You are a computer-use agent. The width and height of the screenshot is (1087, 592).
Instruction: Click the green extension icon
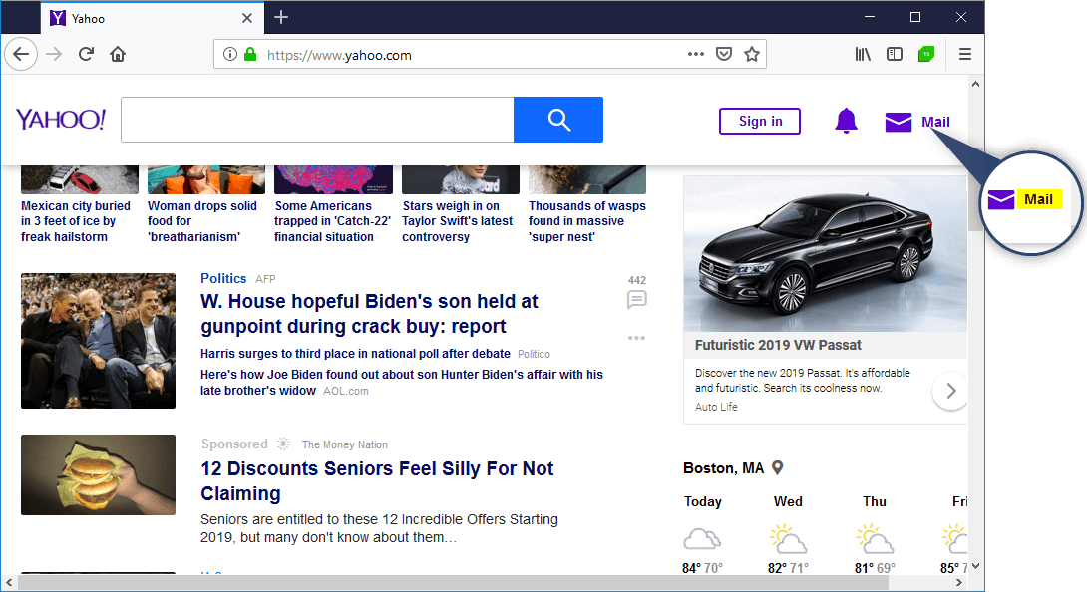pyautogui.click(x=926, y=54)
